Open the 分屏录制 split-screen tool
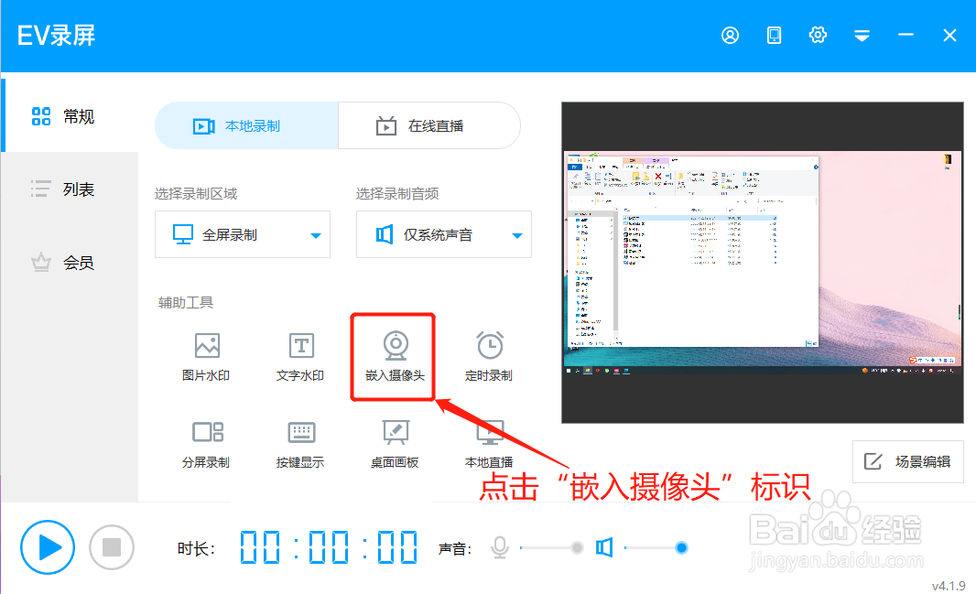 click(x=206, y=444)
